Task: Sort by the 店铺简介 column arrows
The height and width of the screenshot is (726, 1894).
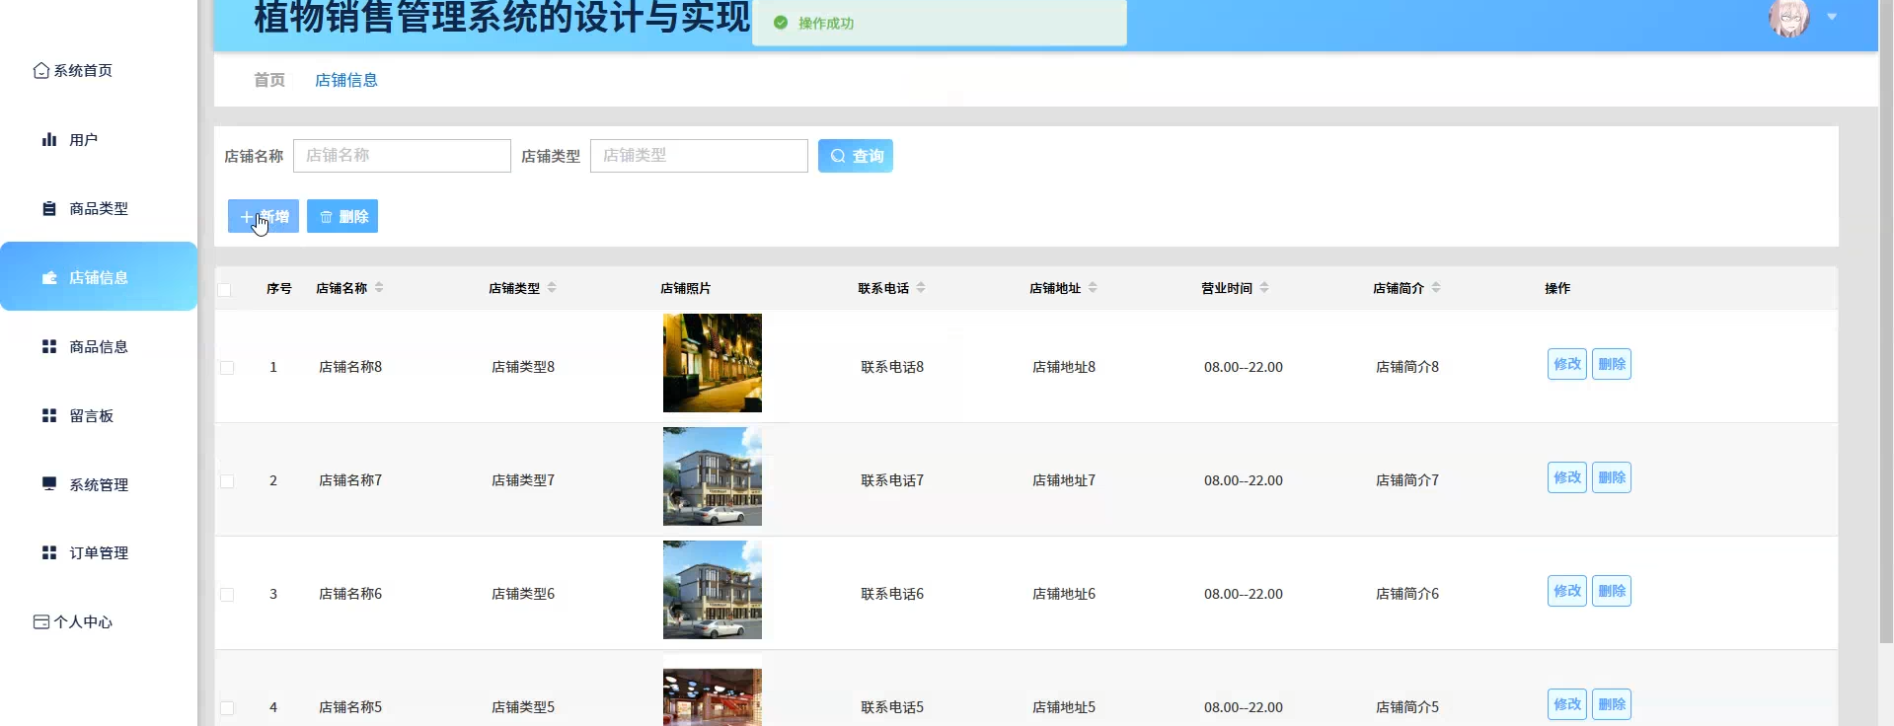Action: pyautogui.click(x=1436, y=288)
